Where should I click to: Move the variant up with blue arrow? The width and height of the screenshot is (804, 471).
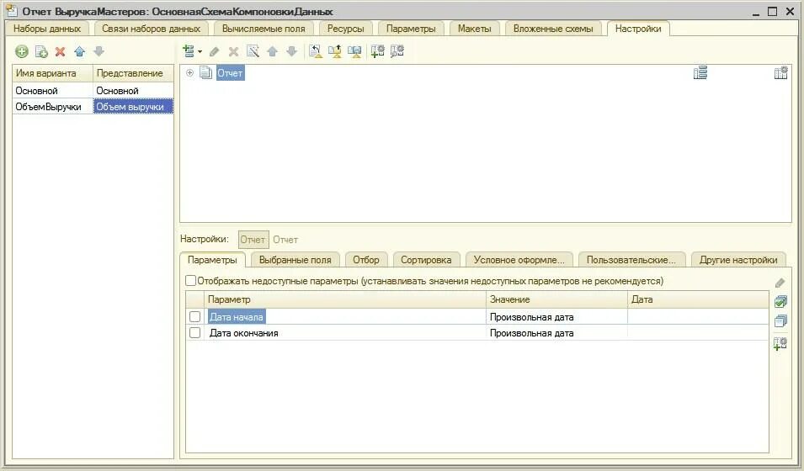point(79,51)
